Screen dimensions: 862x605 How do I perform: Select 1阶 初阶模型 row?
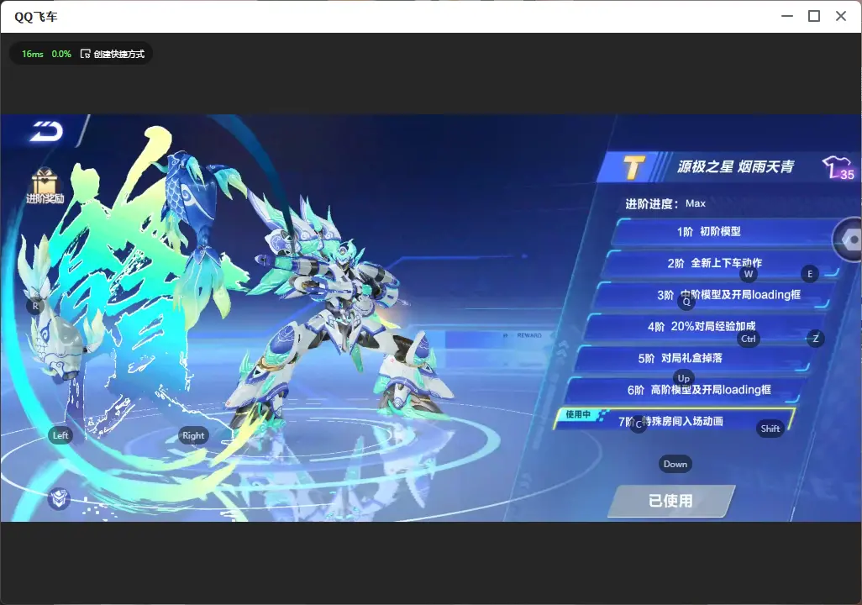click(x=723, y=232)
